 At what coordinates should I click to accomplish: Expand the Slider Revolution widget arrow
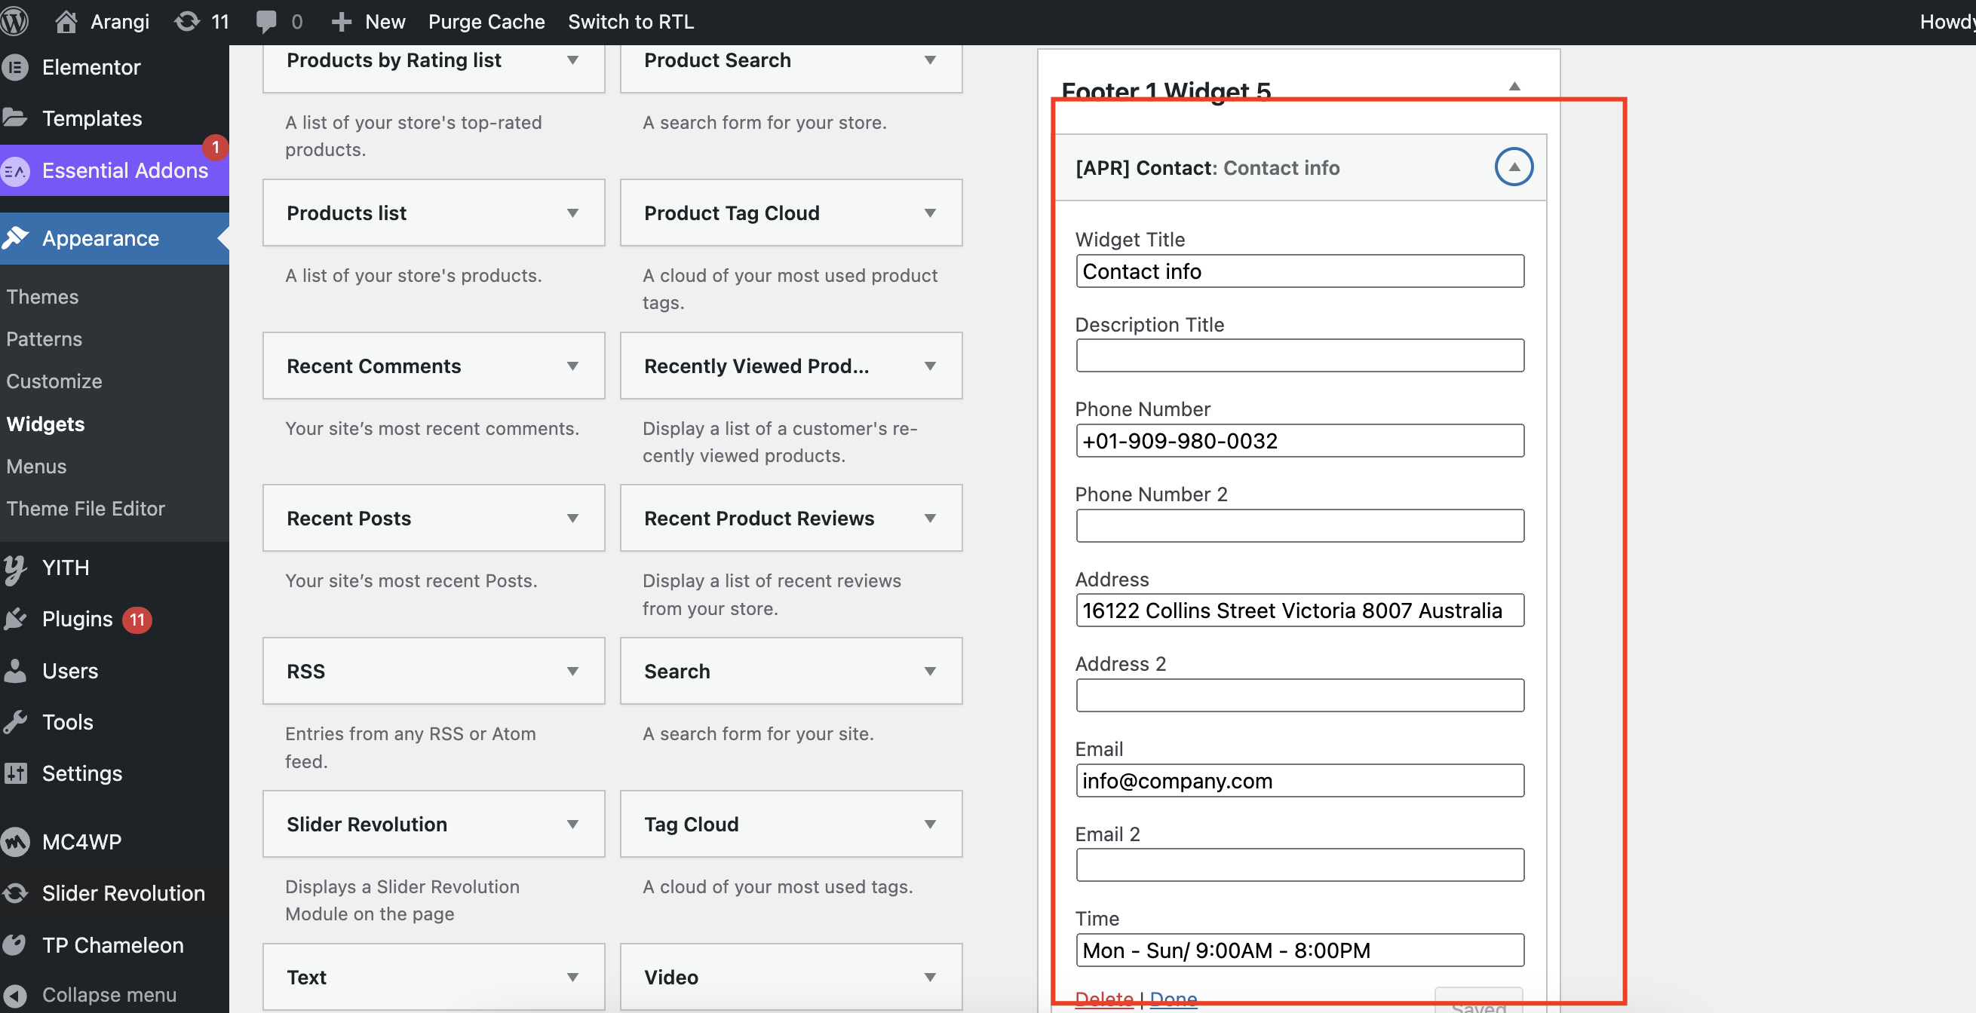pos(572,825)
